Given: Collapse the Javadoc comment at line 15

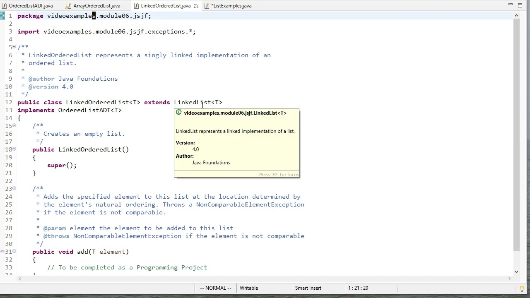Looking at the screenshot, I should (x=14, y=125).
